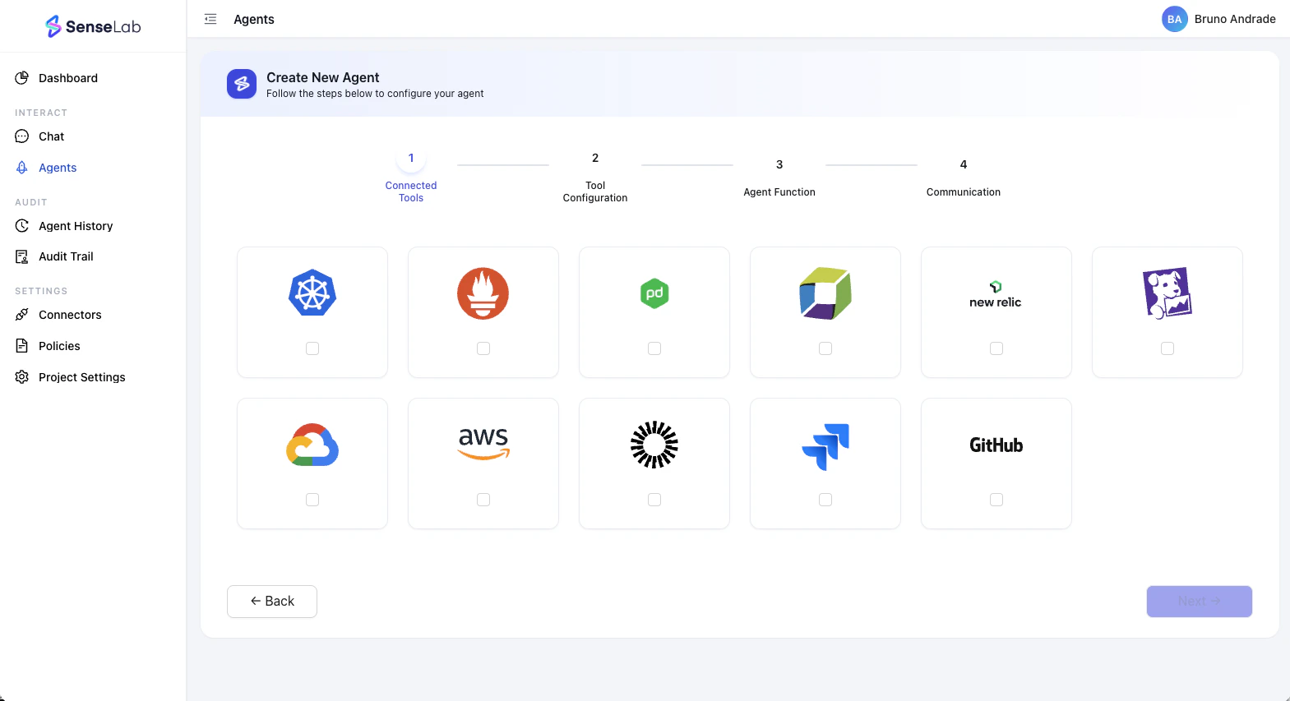Click the Agent History clock icon
1290x701 pixels.
click(x=22, y=226)
